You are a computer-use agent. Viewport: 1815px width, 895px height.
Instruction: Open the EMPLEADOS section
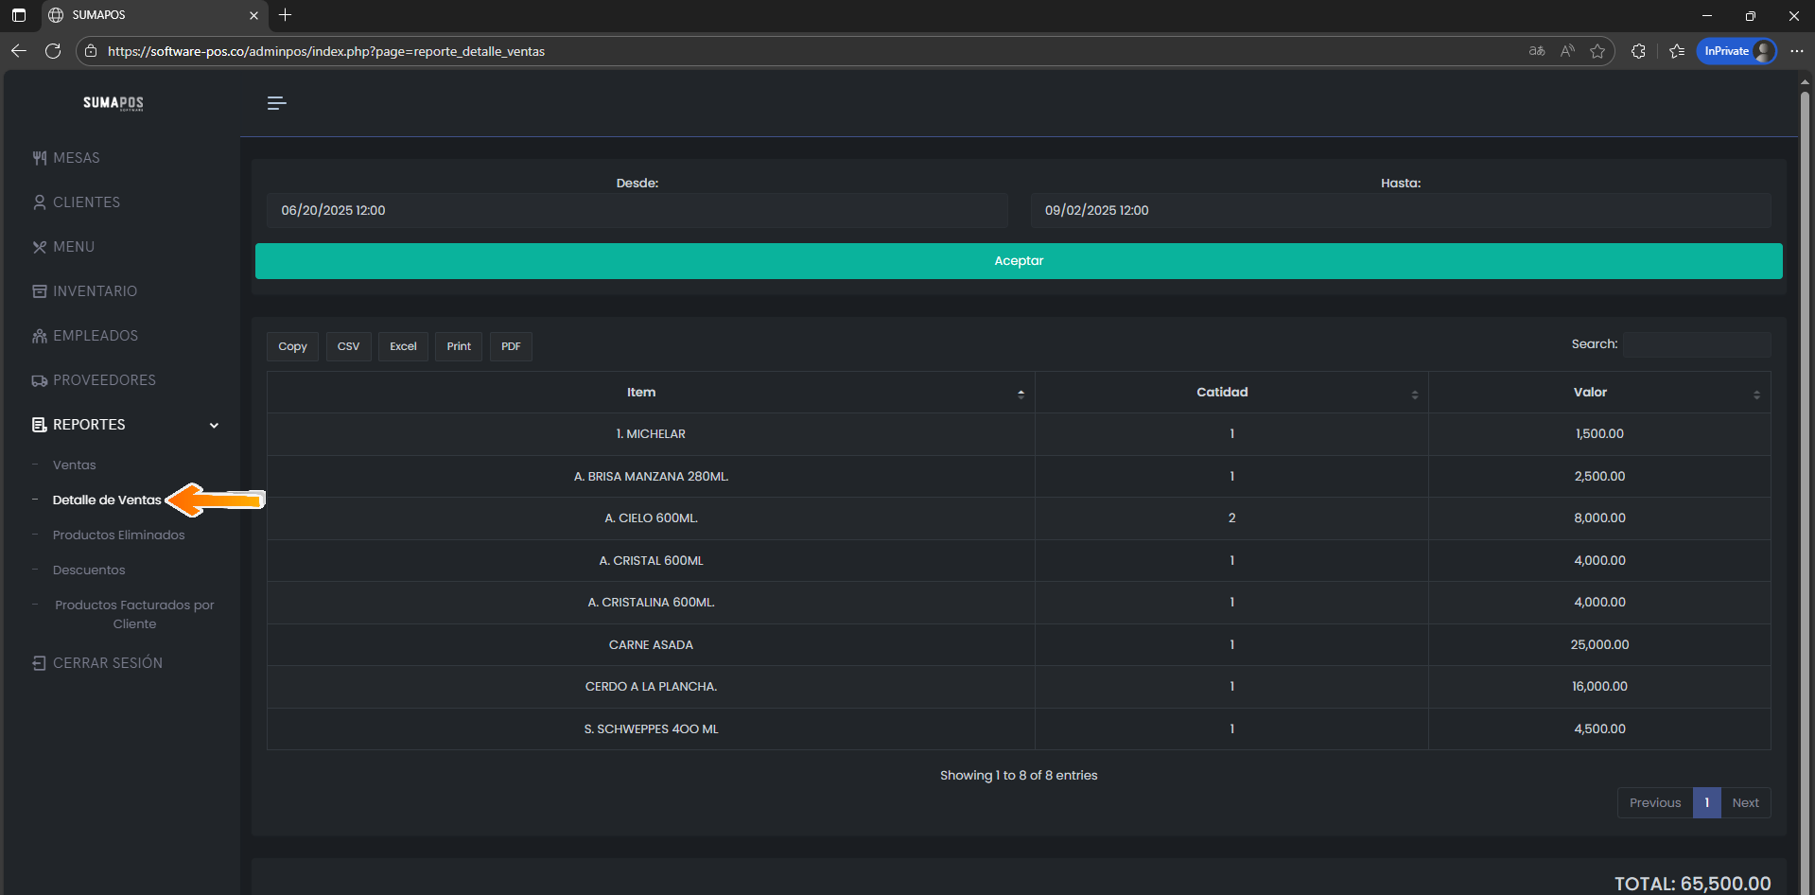[95, 336]
